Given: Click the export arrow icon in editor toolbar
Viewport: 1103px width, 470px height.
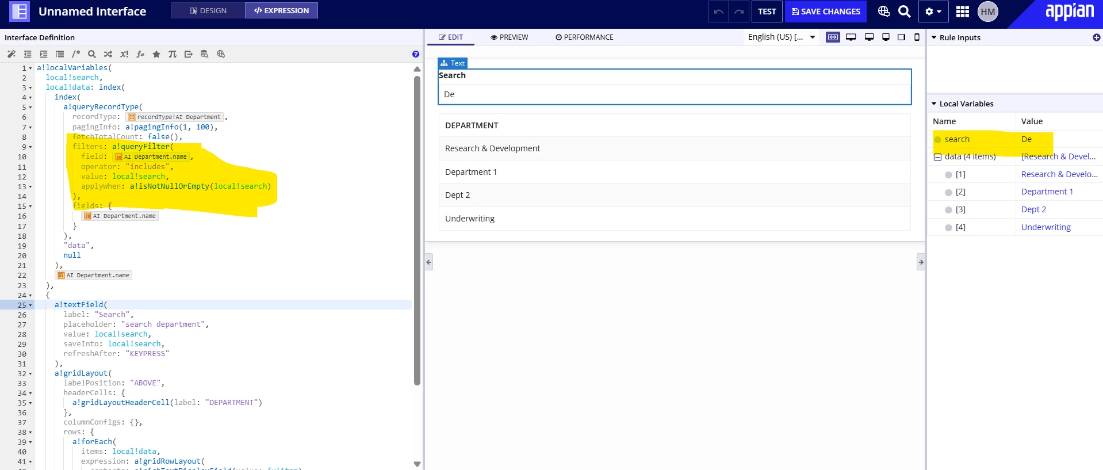Looking at the screenshot, I should [189, 54].
